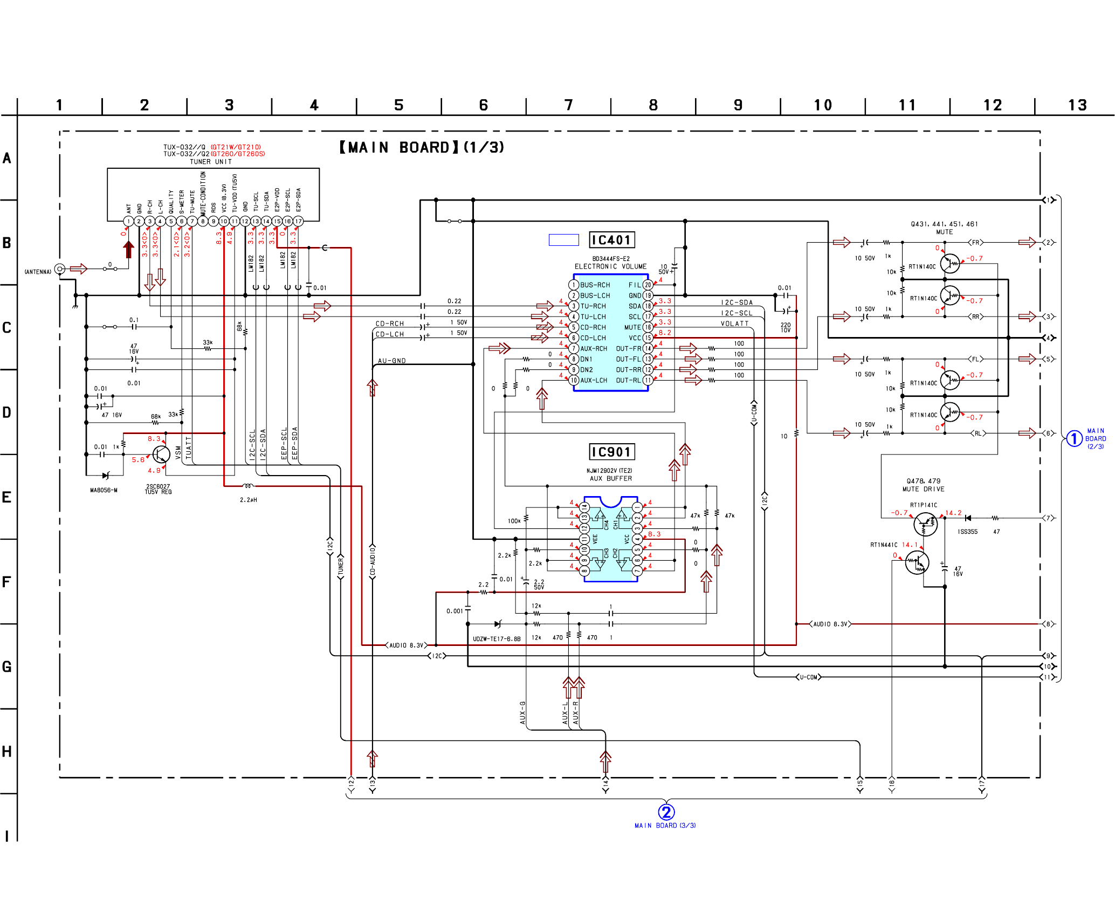
Task: Click the RL output signal tag
Action: pos(978,433)
